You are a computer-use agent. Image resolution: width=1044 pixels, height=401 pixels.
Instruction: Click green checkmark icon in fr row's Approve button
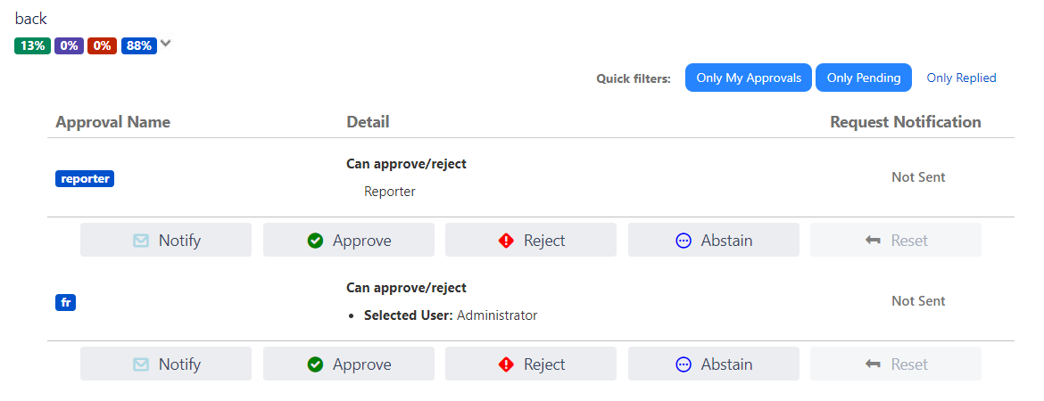click(x=315, y=364)
